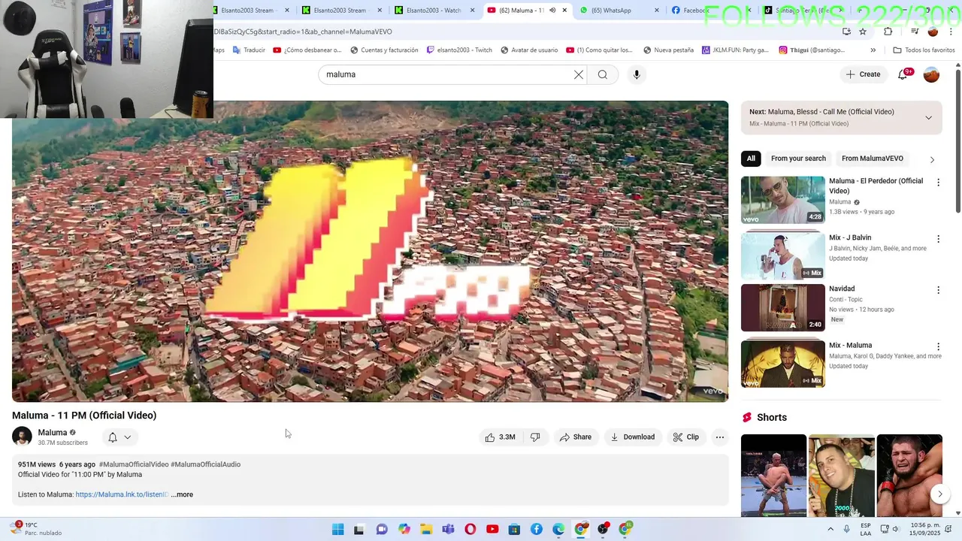
Task: Open the Maluma.lnk.to listen link
Action: [x=122, y=494]
